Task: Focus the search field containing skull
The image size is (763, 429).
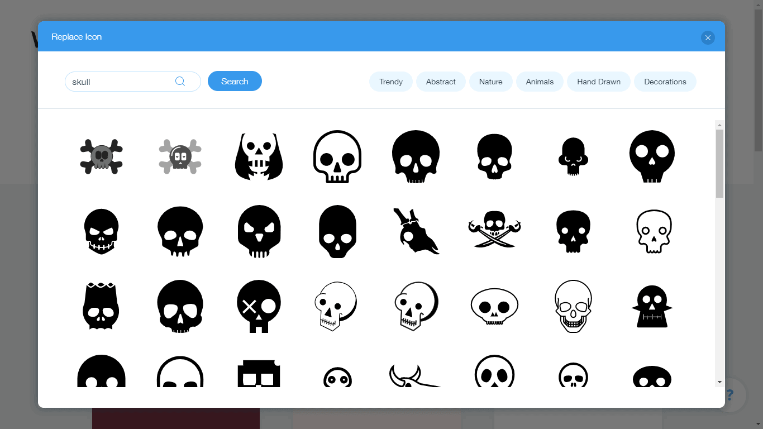Action: point(133,82)
